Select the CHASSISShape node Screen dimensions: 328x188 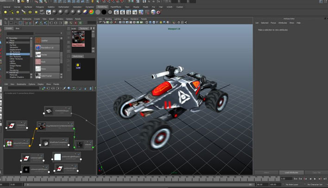(58, 111)
